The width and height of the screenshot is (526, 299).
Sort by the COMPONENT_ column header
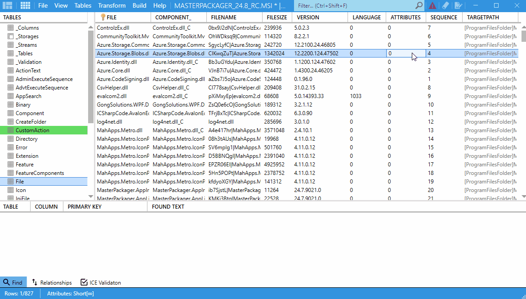[x=179, y=18]
